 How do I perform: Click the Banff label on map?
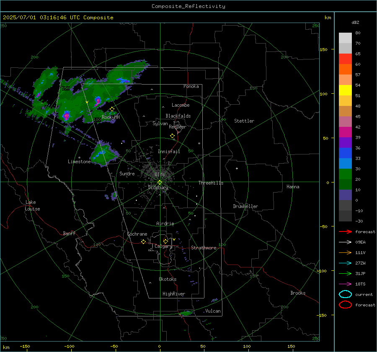coord(69,233)
